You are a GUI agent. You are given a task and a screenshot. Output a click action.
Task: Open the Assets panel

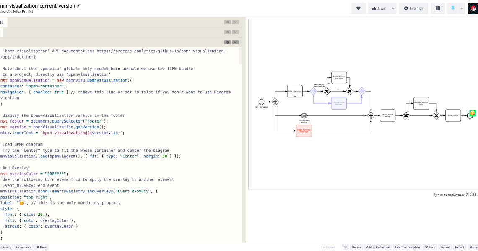6,247
